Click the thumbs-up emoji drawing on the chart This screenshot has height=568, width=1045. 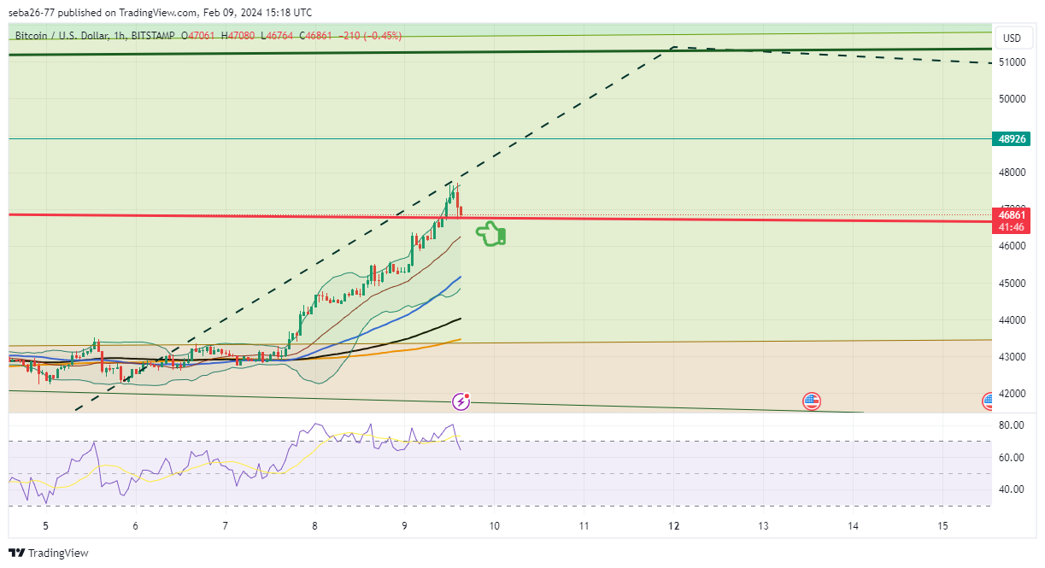pos(491,231)
